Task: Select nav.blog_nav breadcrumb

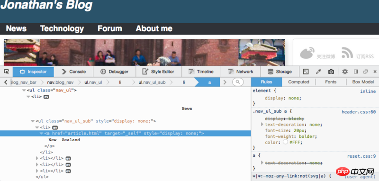Action: coord(61,82)
